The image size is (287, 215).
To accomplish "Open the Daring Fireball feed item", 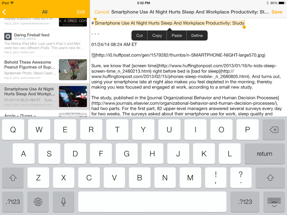I will (x=45, y=43).
